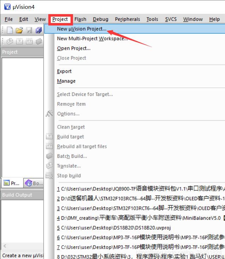Open recent project 2 D:\0送餐机器人 path
This screenshot has height=259, width=225.
[135, 198]
